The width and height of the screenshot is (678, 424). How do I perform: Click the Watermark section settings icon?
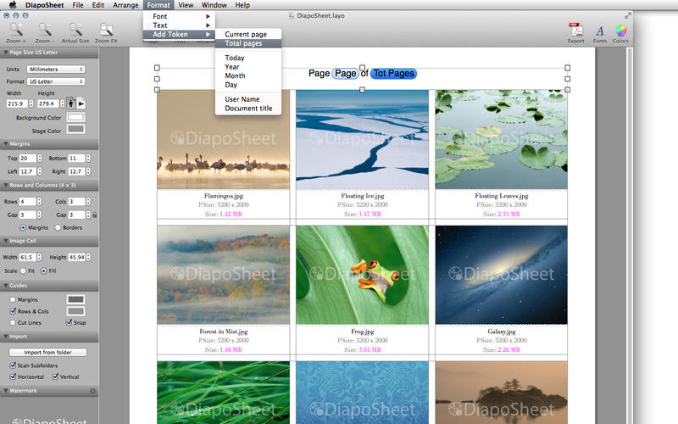point(92,391)
